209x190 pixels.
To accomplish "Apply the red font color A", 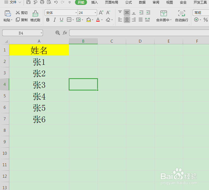I will [98, 20].
